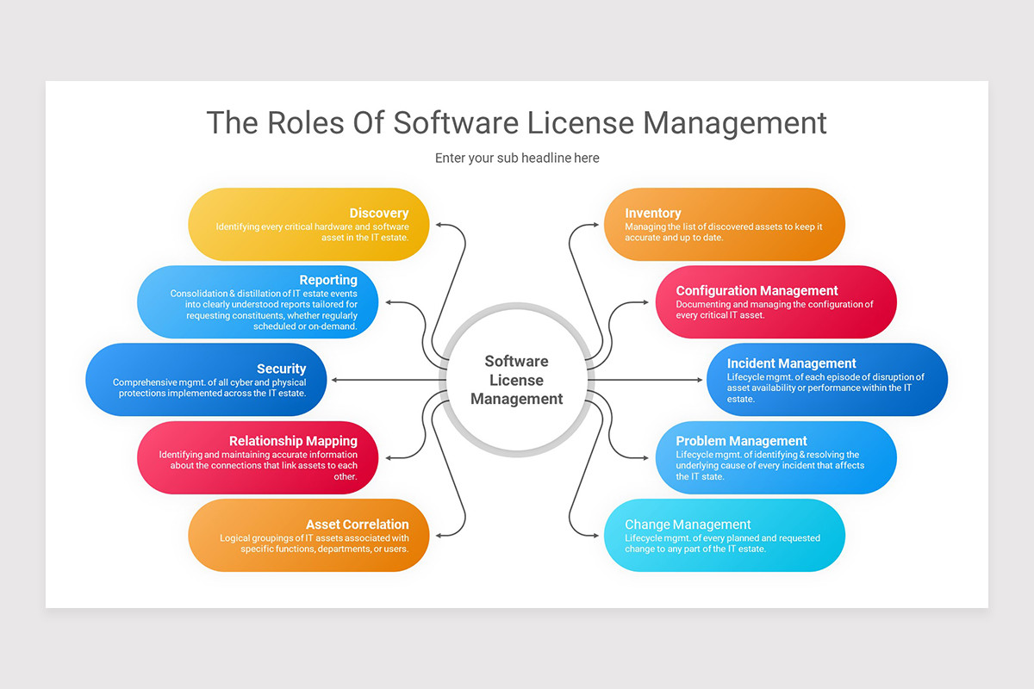This screenshot has height=689, width=1034.
Task: Select the Asset Correlation pill shape
Action: (x=308, y=535)
